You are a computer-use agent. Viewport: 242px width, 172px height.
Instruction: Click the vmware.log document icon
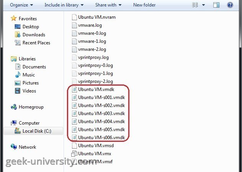point(74,25)
